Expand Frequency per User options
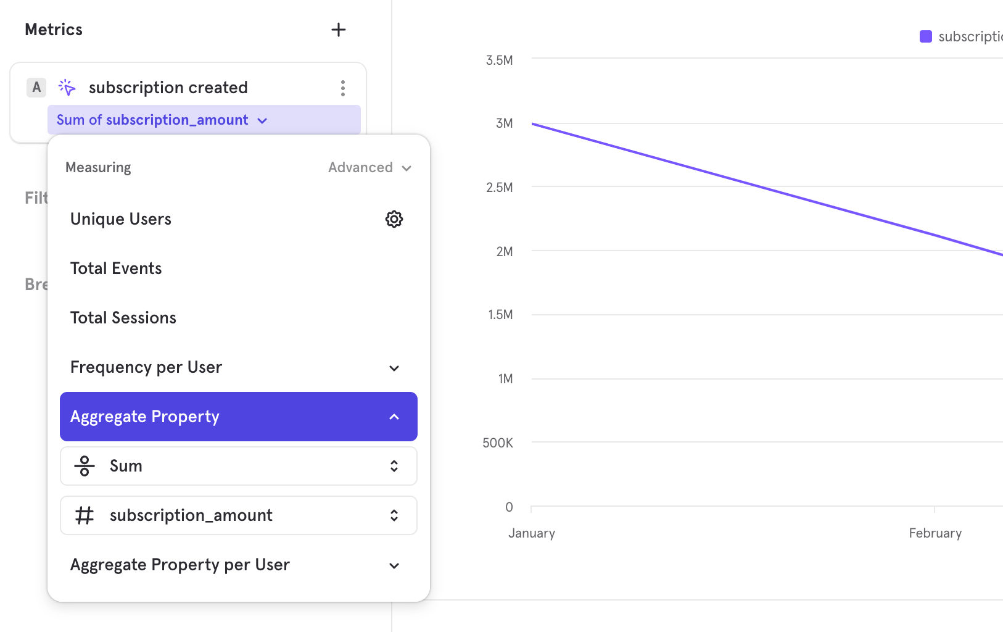The image size is (1003, 632). [x=239, y=367]
